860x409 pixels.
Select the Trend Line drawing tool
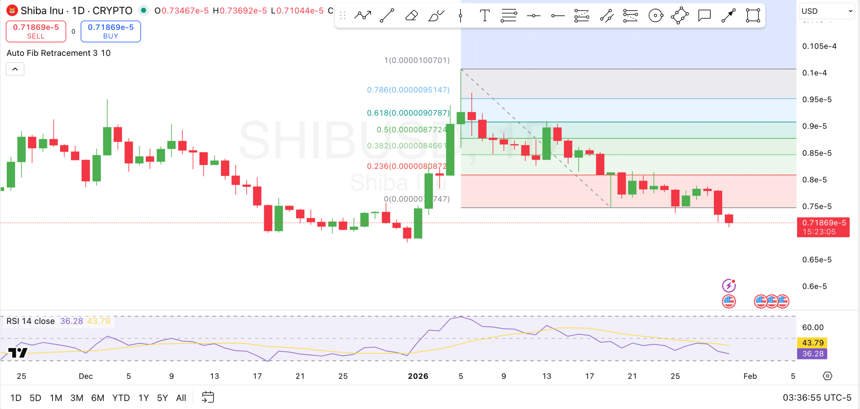[x=387, y=15]
